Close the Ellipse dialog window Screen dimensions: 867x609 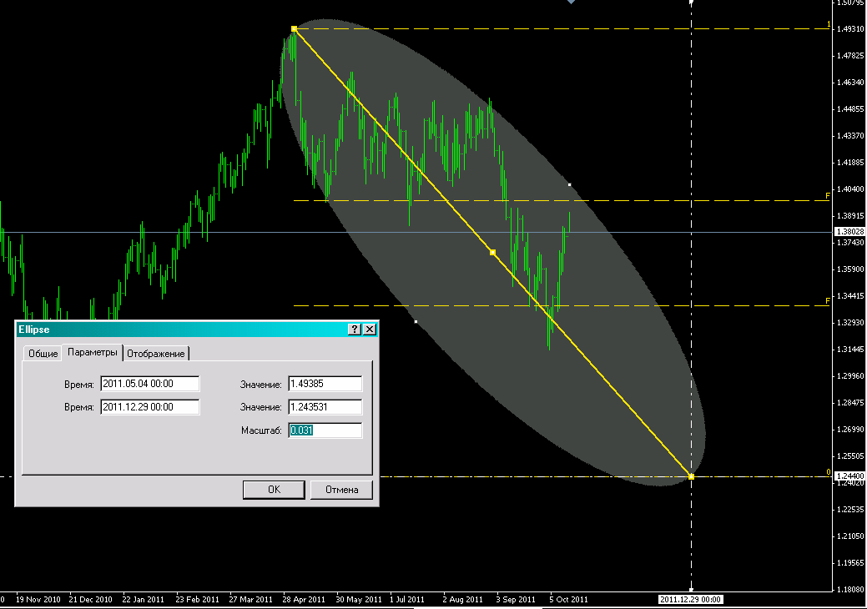[369, 330]
